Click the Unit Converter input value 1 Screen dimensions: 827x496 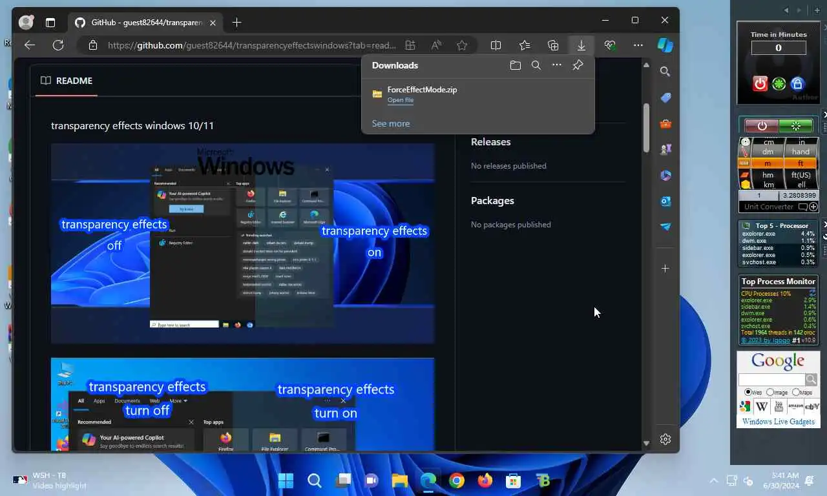[759, 195]
